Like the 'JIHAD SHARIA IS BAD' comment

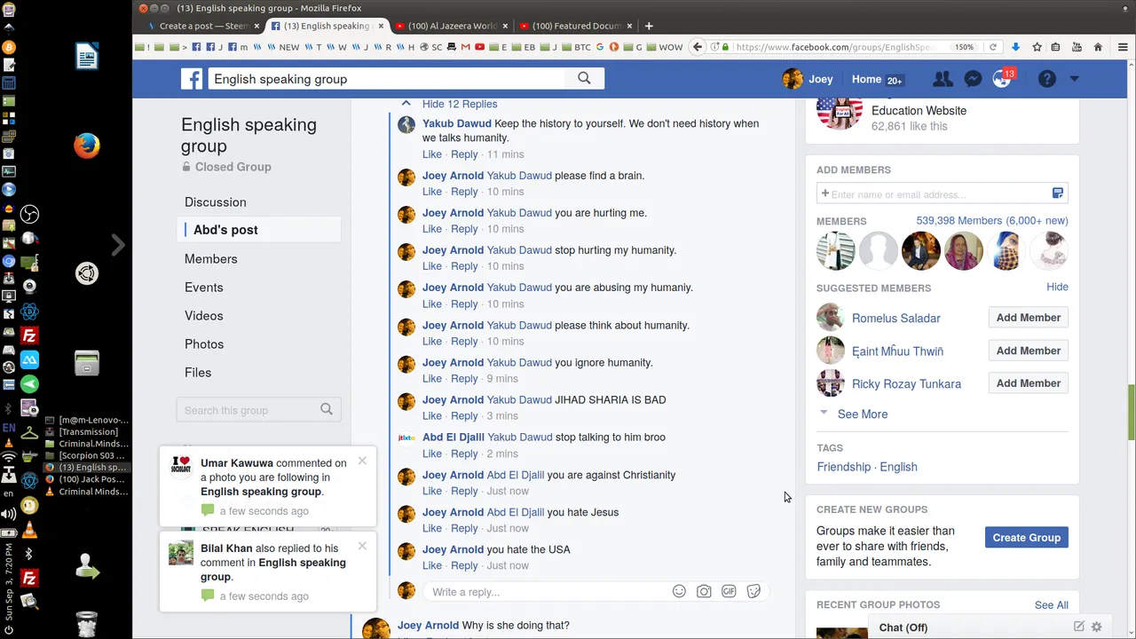pos(431,415)
